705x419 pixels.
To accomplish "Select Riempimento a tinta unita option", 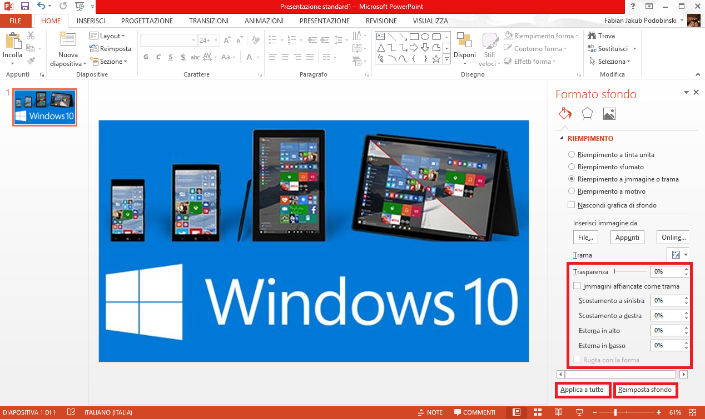I will (571, 155).
